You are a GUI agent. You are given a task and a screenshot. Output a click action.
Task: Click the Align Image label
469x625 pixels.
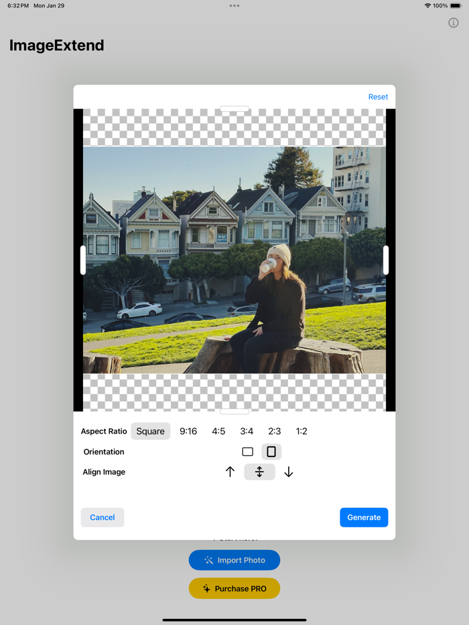point(104,472)
